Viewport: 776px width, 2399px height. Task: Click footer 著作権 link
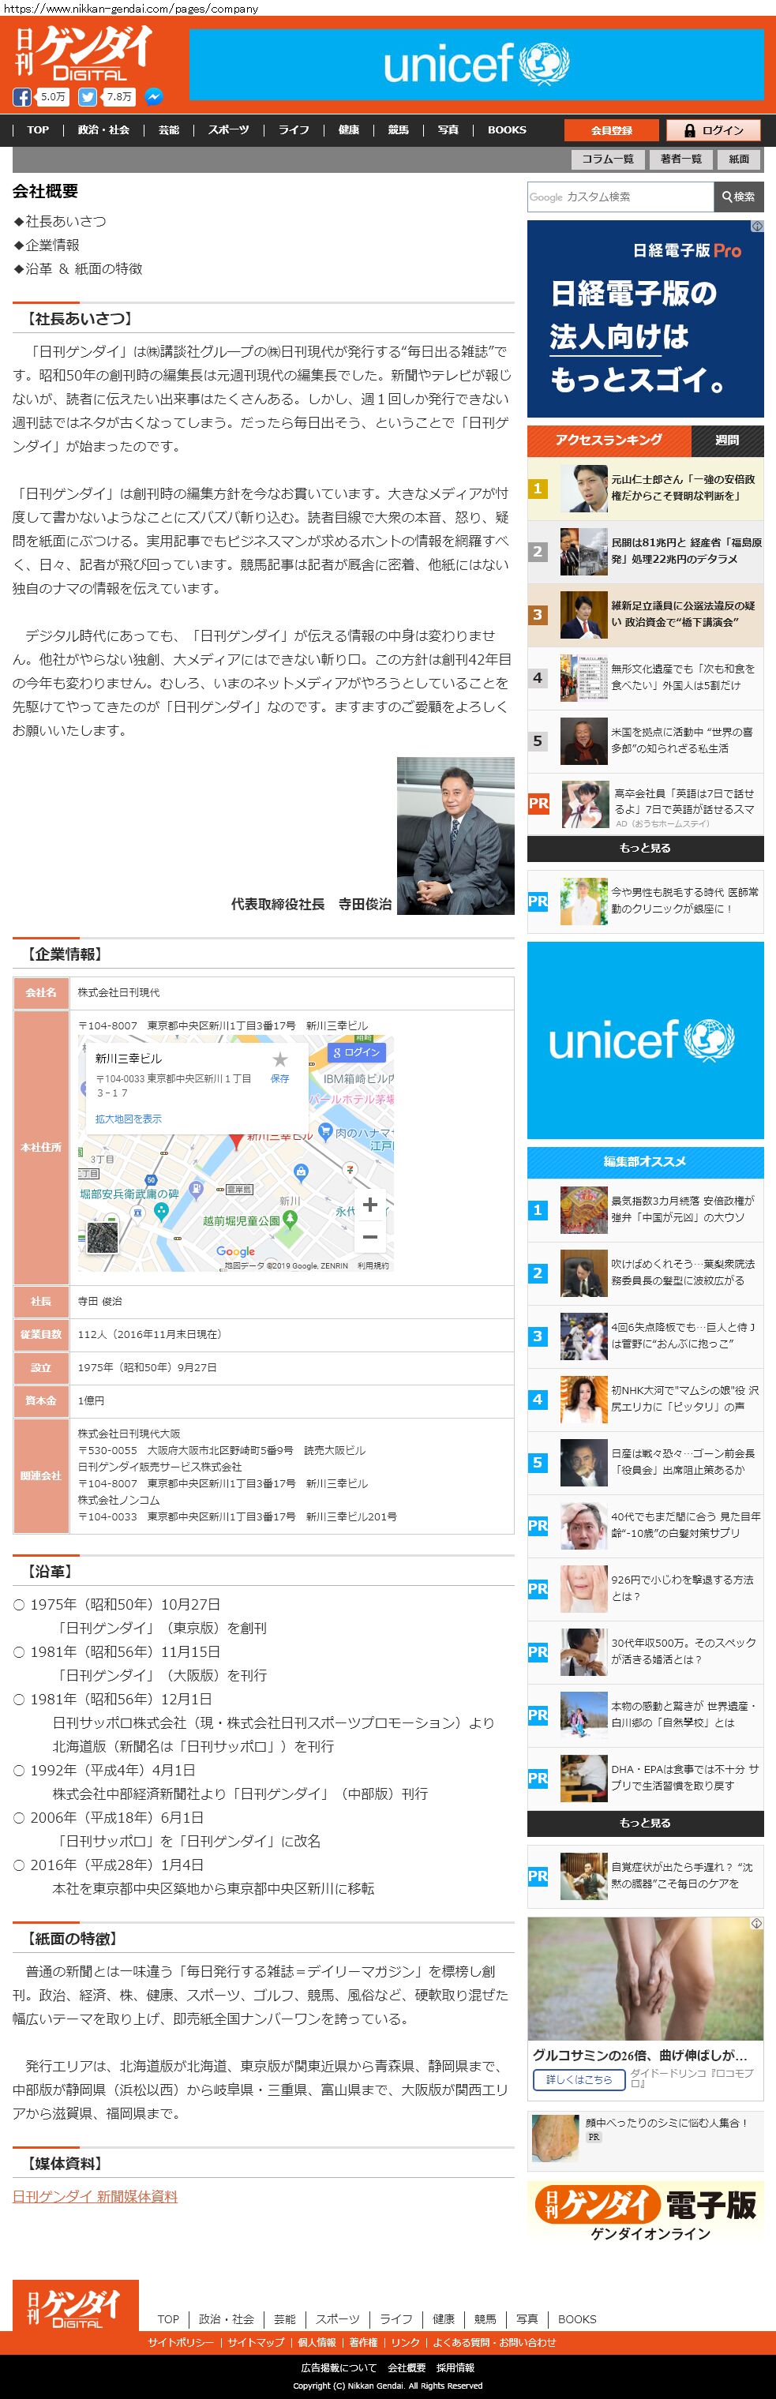363,2342
